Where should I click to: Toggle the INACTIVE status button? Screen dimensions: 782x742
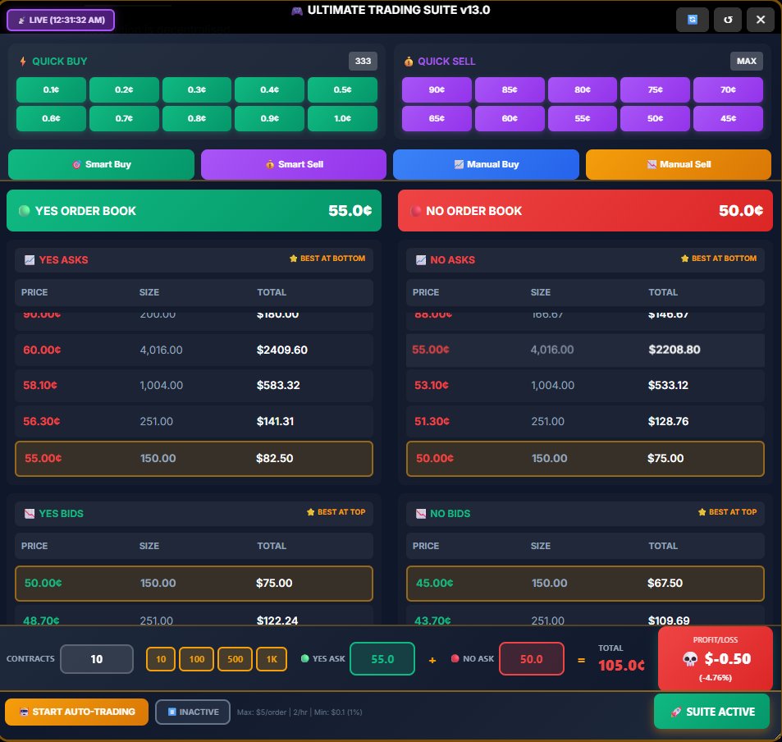[193, 712]
